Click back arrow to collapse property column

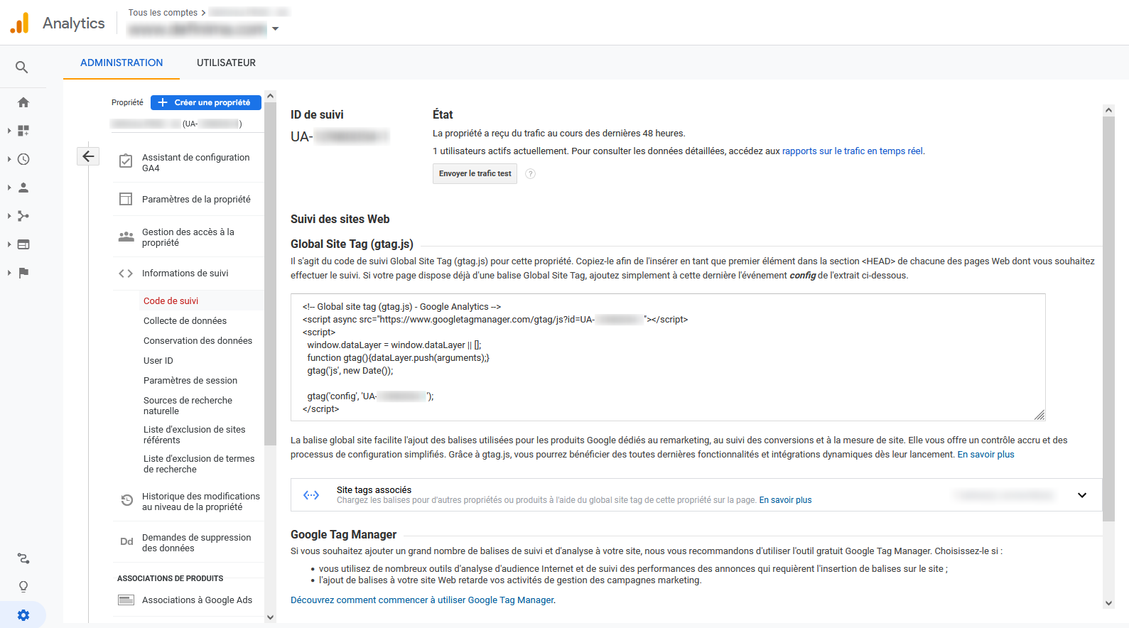[x=88, y=156]
